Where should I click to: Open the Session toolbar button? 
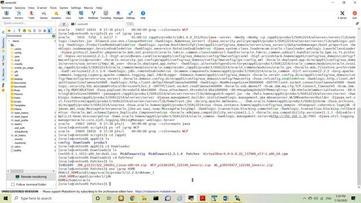pyautogui.click(x=6, y=15)
